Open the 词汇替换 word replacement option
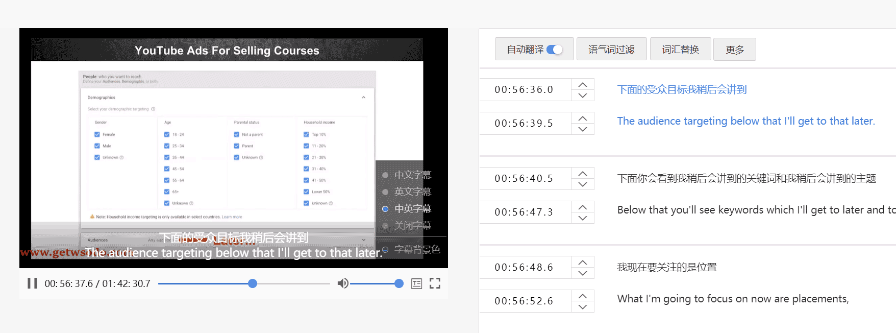Viewport: 896px width, 333px height. point(680,50)
